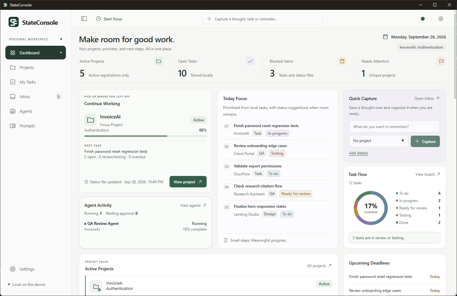This screenshot has width=457, height=296.
Task: Click the Needs Attention flag icon
Action: [441, 61]
